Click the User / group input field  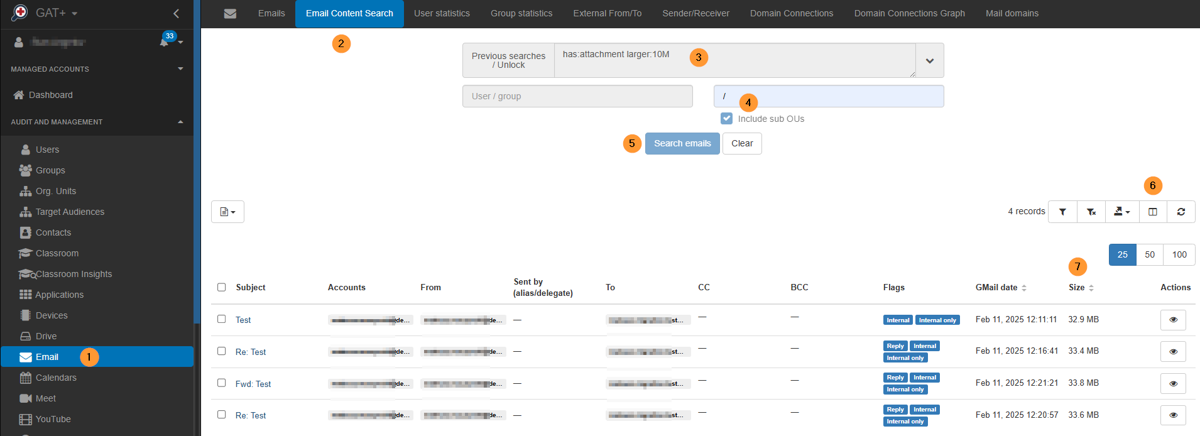click(x=577, y=96)
